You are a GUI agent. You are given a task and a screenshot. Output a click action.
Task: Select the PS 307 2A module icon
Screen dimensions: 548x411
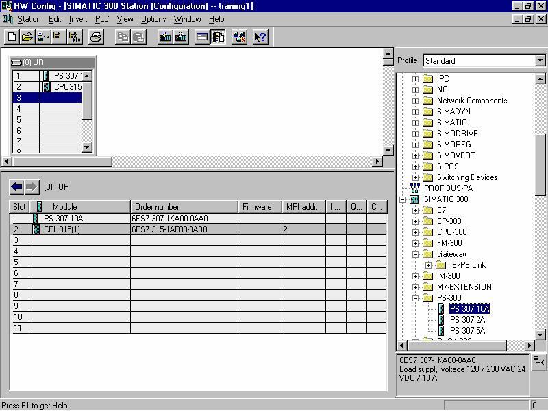(441, 319)
